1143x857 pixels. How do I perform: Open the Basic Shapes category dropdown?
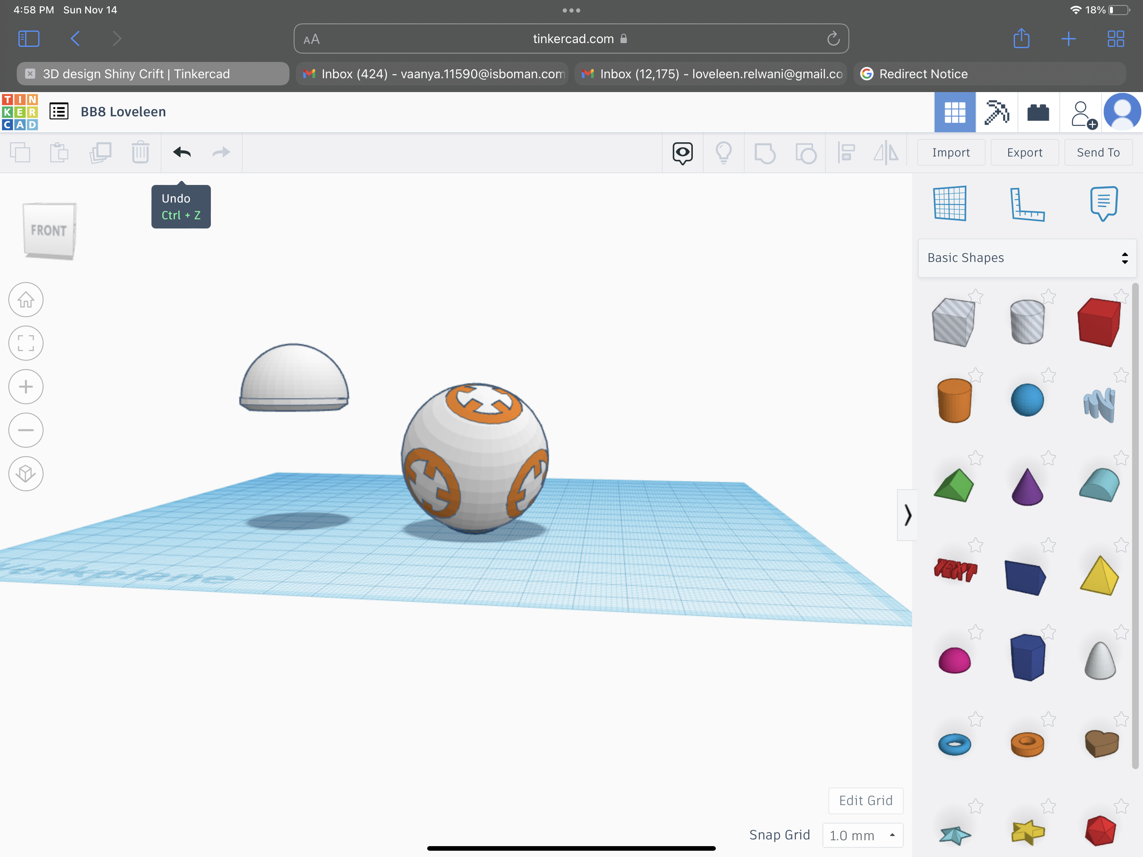tap(1027, 258)
